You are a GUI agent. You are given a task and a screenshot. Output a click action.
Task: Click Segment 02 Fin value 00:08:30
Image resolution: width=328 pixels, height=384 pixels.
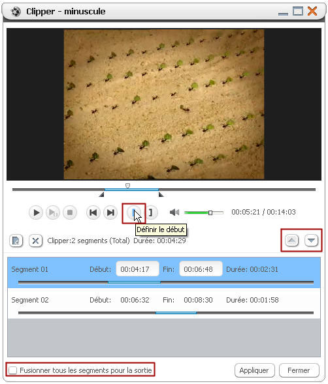pyautogui.click(x=198, y=300)
